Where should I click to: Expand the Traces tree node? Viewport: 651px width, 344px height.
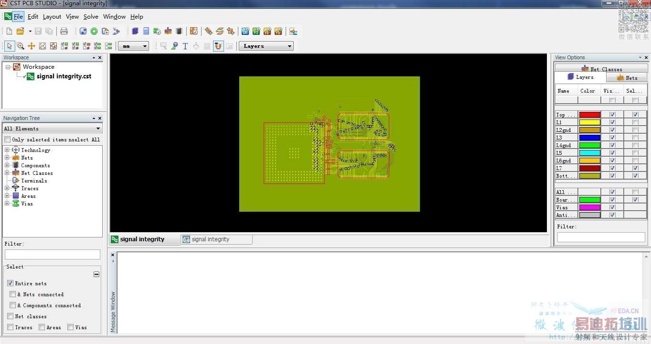coord(7,188)
